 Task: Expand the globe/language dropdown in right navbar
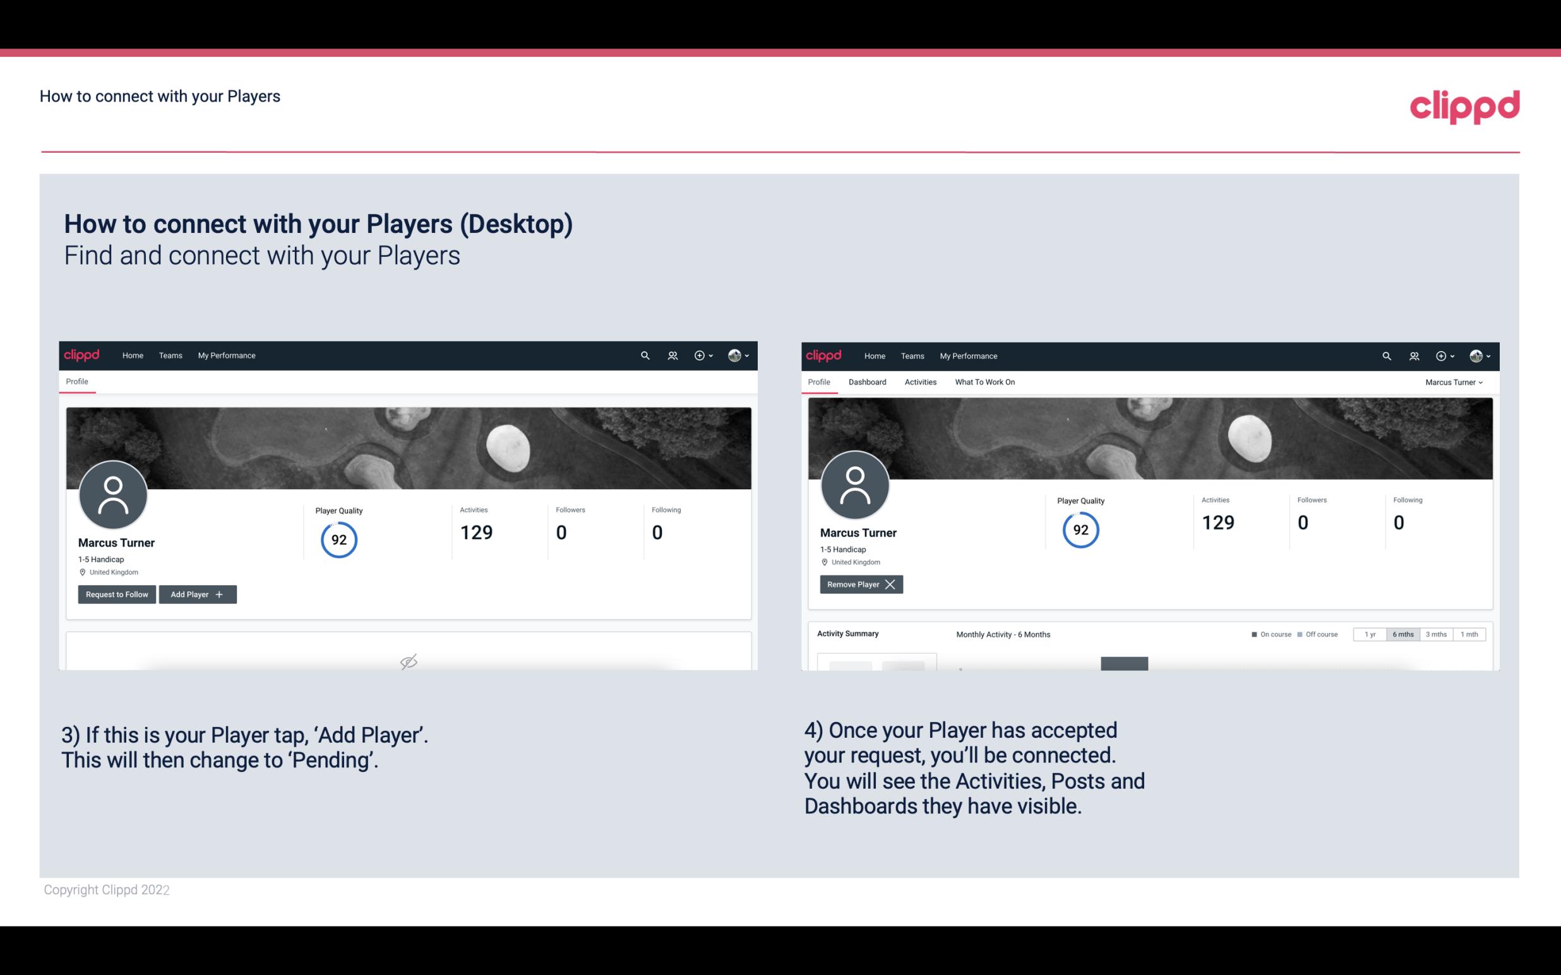[737, 355]
